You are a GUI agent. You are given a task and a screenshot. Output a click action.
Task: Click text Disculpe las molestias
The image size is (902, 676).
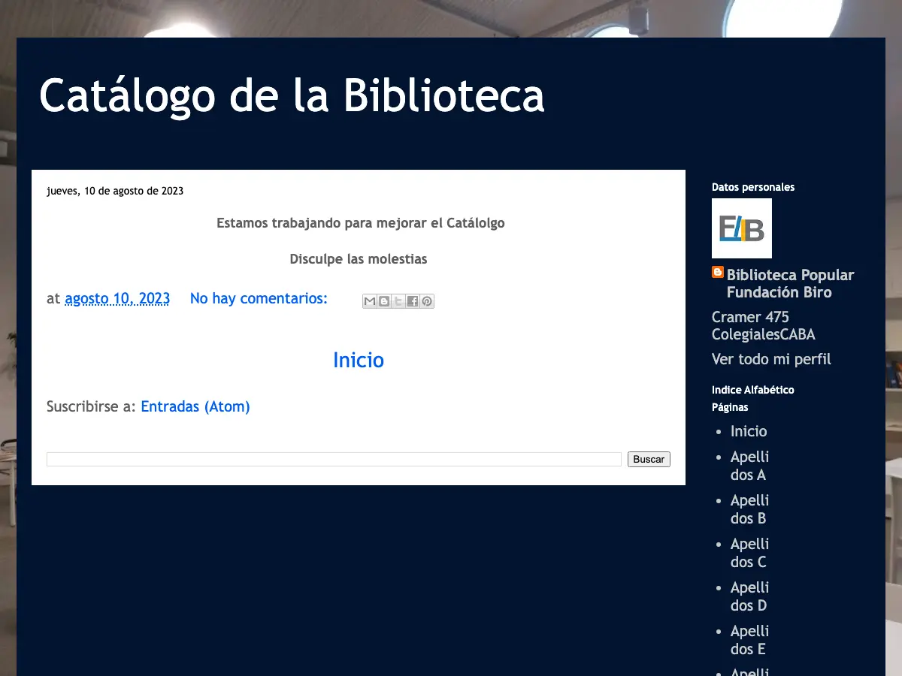pyautogui.click(x=359, y=259)
